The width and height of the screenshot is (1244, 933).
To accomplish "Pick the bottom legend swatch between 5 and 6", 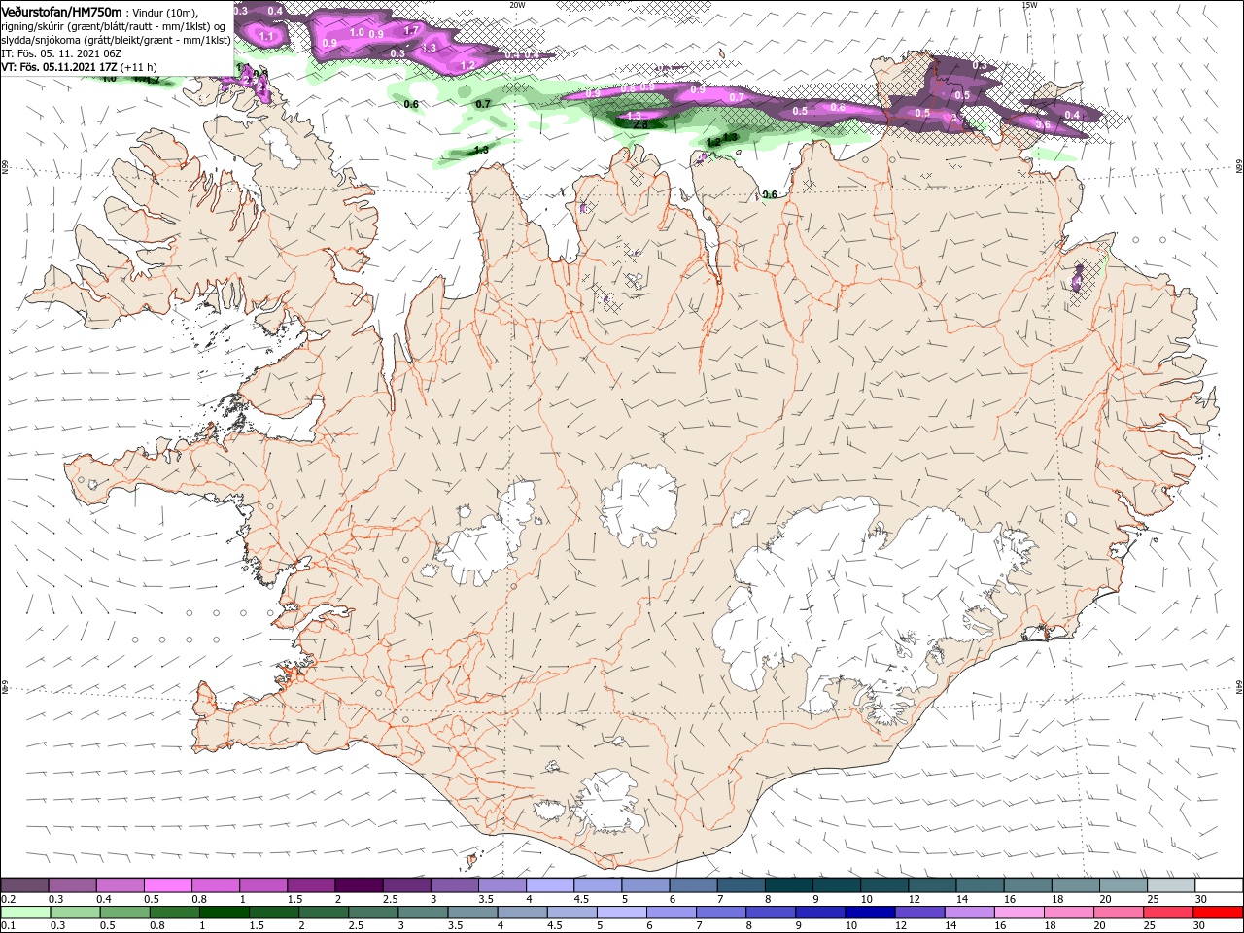I will [x=623, y=913].
